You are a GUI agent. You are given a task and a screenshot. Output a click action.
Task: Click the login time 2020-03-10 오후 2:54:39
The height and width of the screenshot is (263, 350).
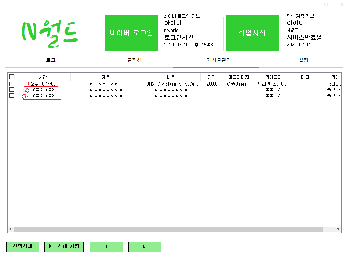tap(190, 45)
